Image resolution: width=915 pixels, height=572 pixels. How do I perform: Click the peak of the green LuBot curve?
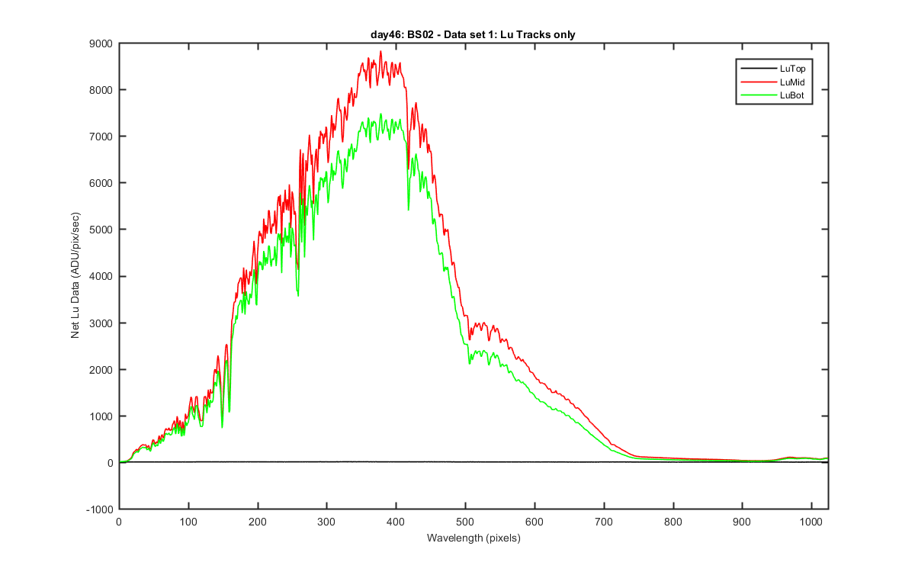point(380,115)
